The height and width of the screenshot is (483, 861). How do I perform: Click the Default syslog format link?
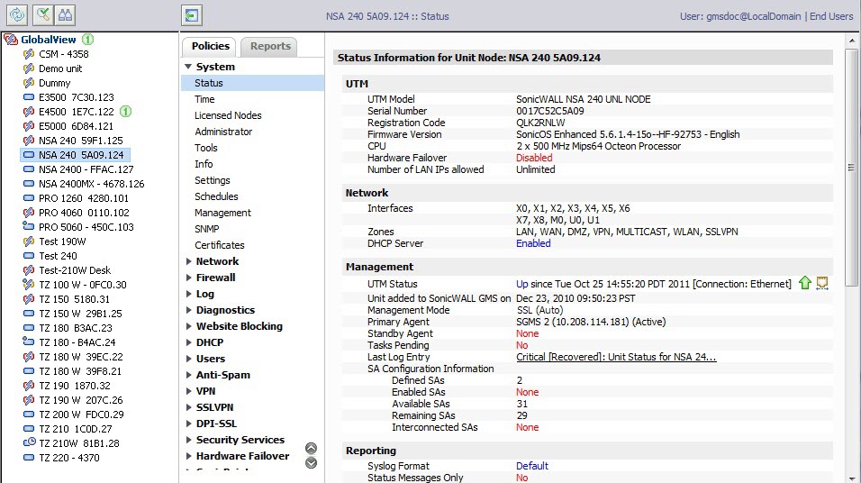[532, 466]
